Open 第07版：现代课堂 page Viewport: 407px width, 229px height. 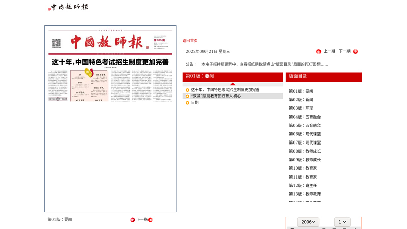[305, 142]
